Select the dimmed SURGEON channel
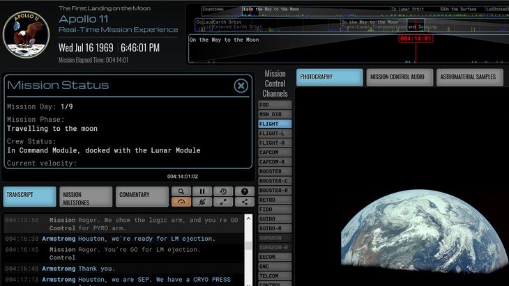509x286 pixels. coord(275,238)
